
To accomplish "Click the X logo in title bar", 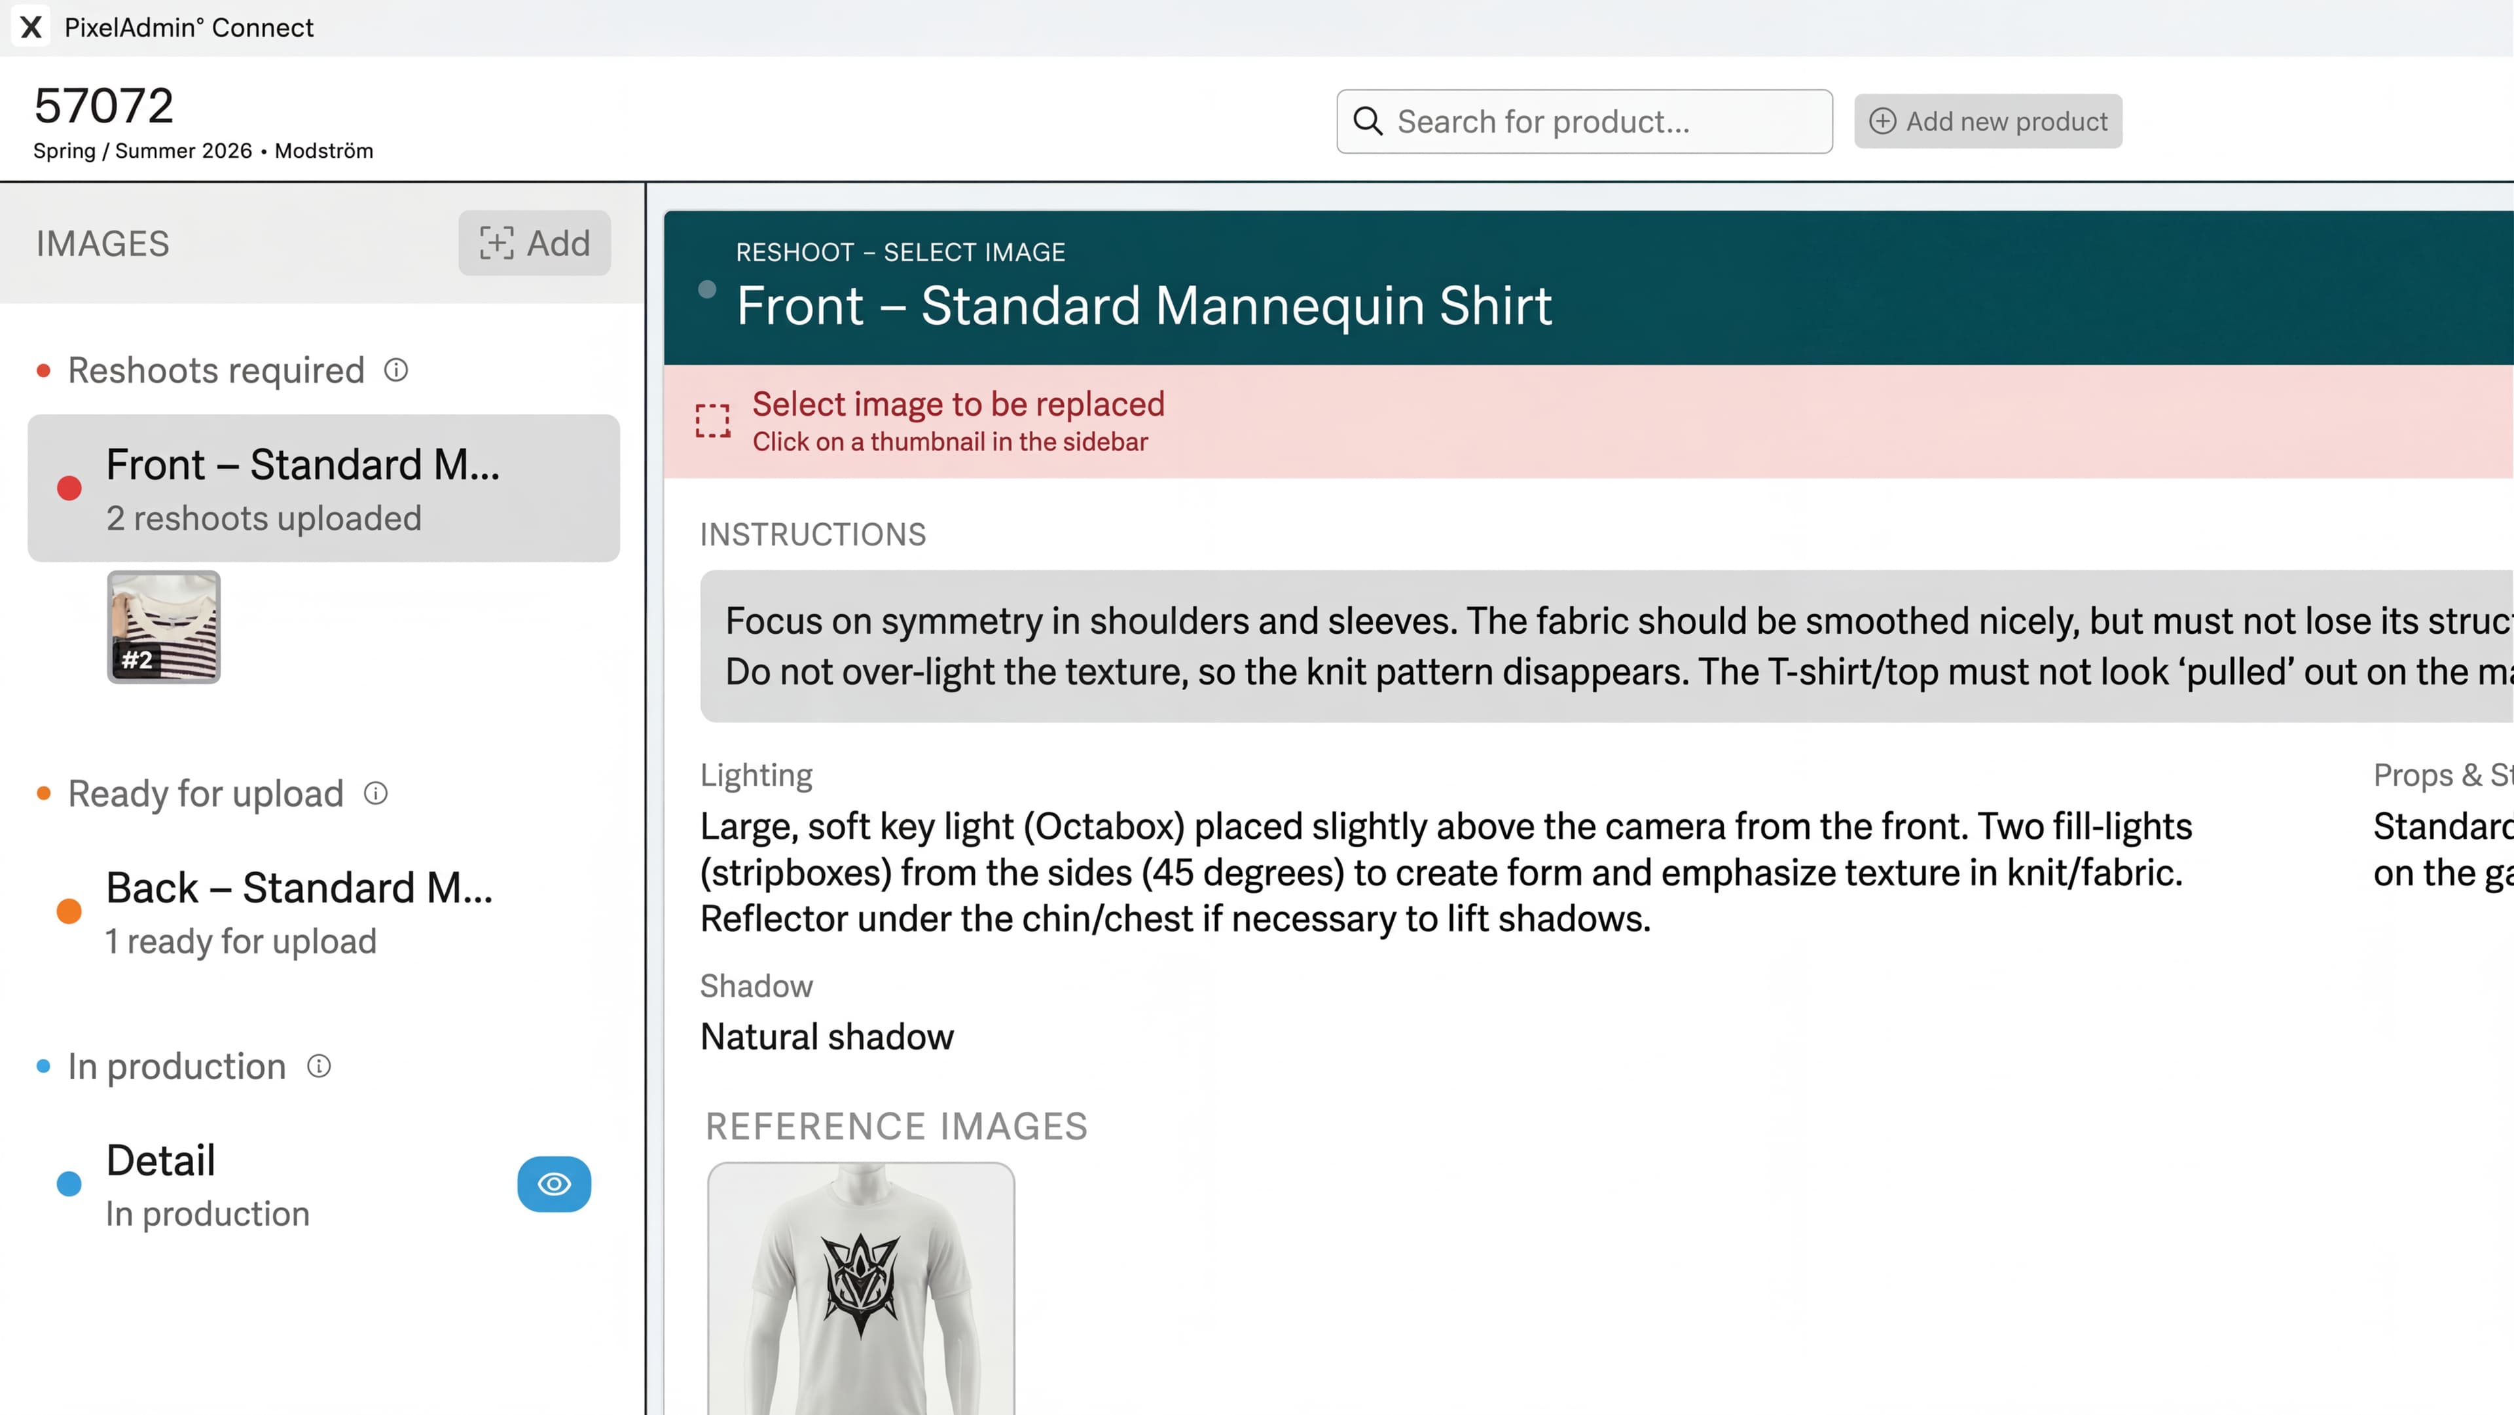I will (x=31, y=28).
